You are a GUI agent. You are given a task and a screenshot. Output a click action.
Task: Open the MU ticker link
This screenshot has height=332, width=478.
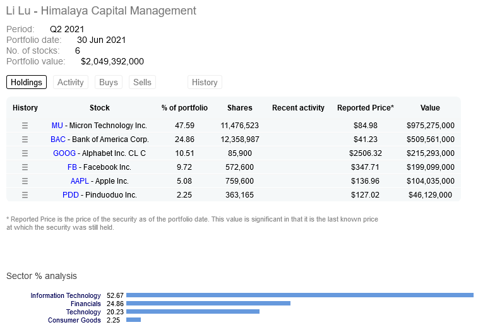(57, 126)
